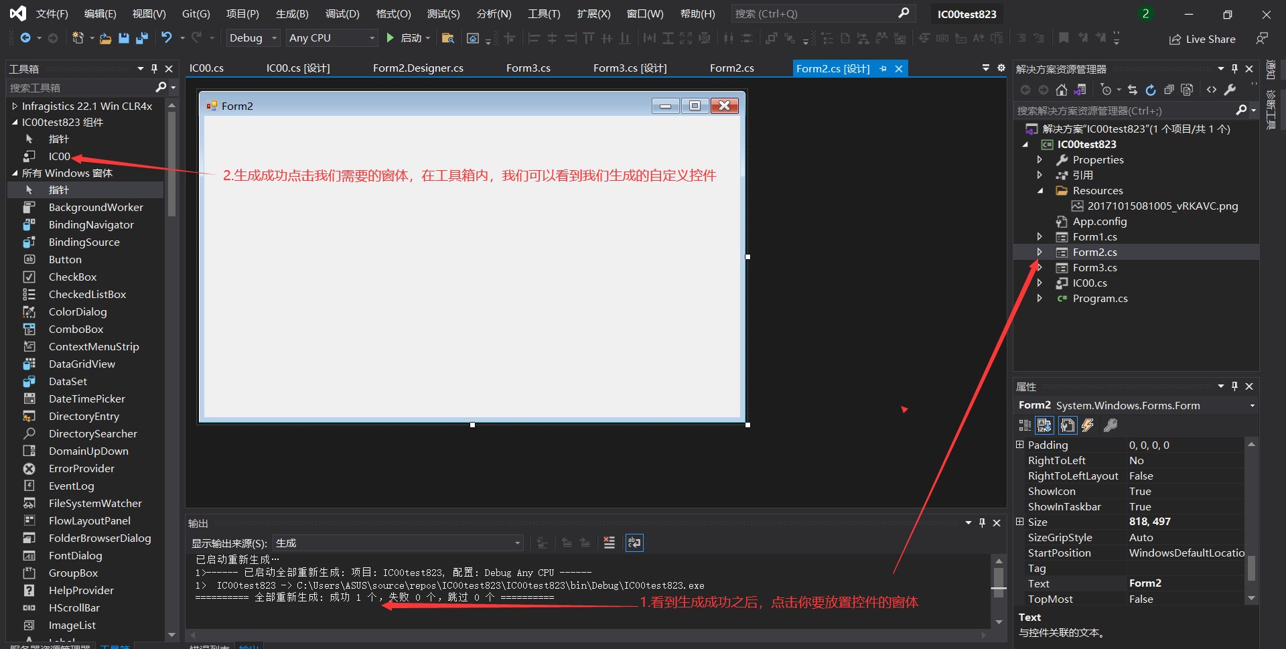1286x649 pixels.
Task: Click toolbox search magnifier icon
Action: point(161,88)
